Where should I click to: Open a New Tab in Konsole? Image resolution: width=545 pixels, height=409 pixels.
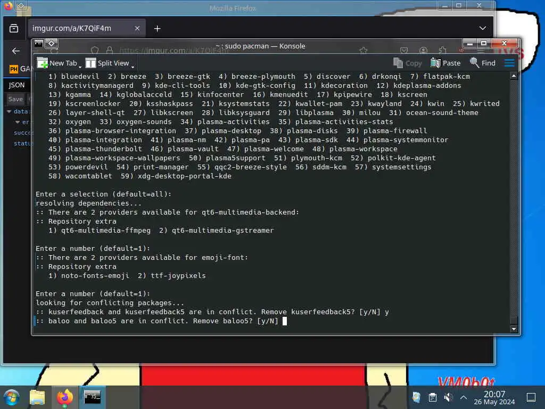pos(57,63)
